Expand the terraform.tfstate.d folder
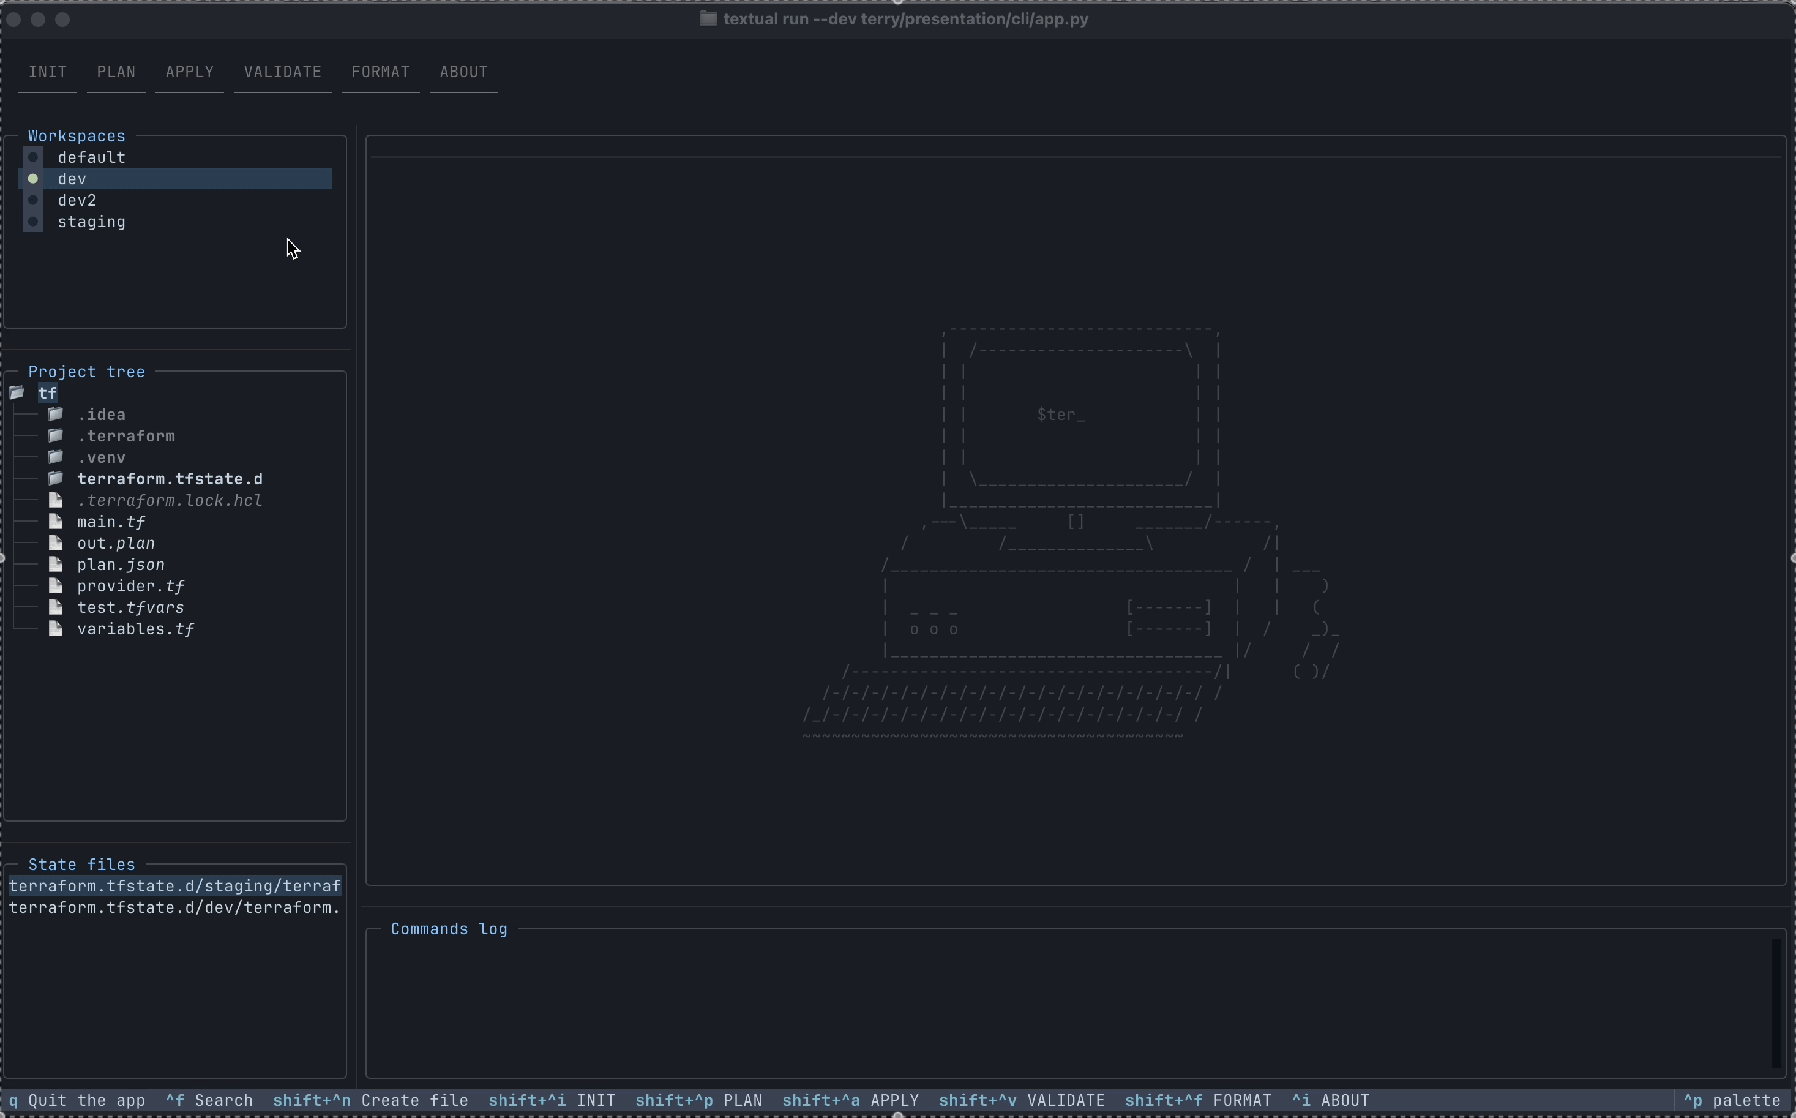This screenshot has height=1118, width=1796. 56,478
